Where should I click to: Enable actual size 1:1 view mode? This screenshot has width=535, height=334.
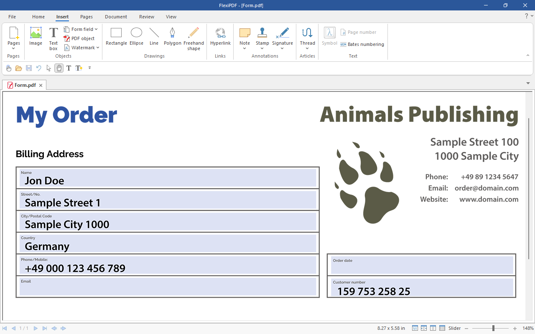[x=415, y=329]
